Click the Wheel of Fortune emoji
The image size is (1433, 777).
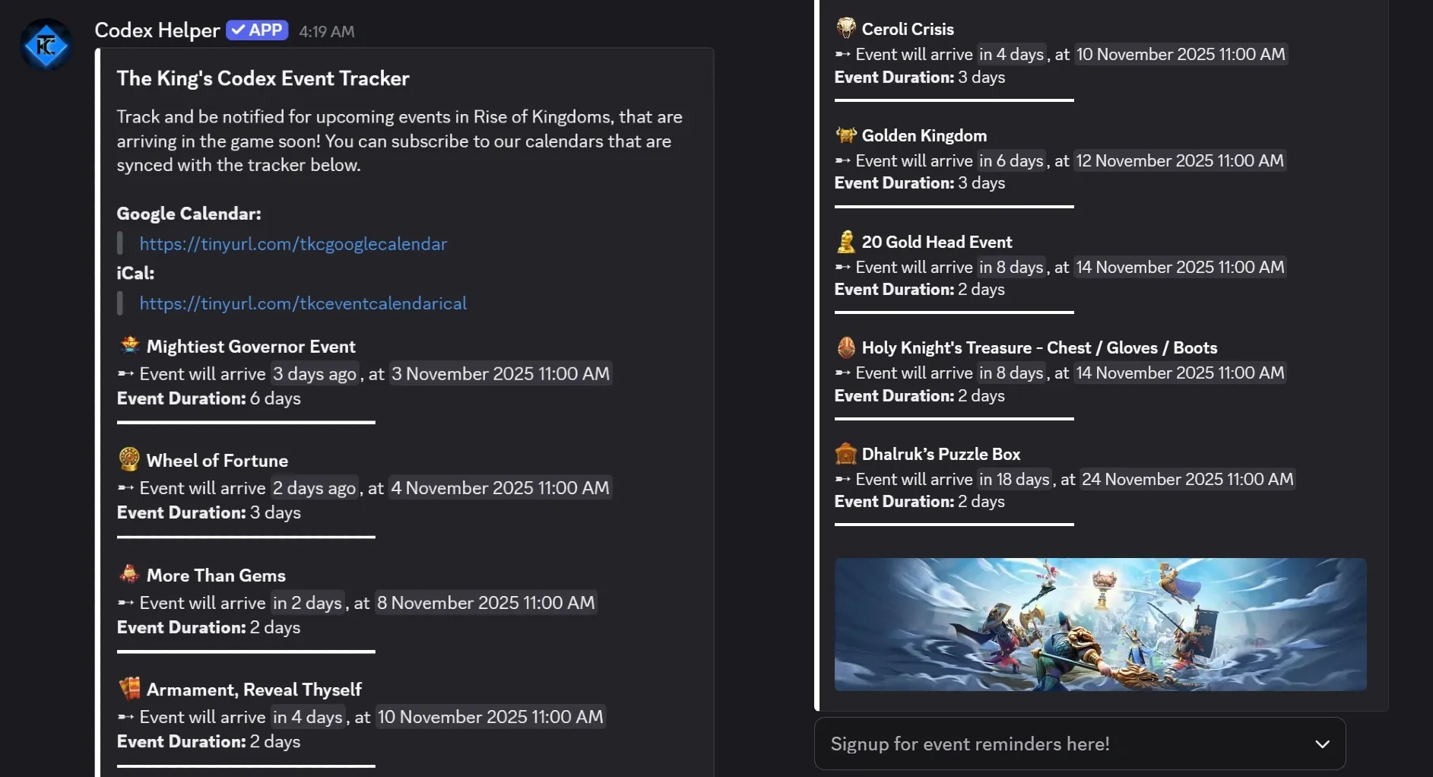128,459
